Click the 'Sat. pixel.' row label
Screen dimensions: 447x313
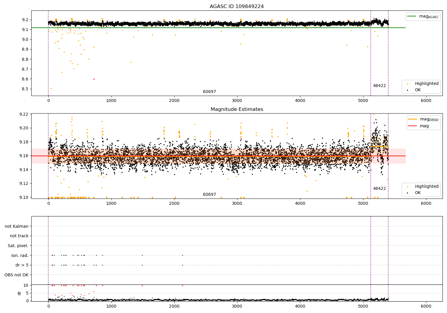[x=18, y=246]
